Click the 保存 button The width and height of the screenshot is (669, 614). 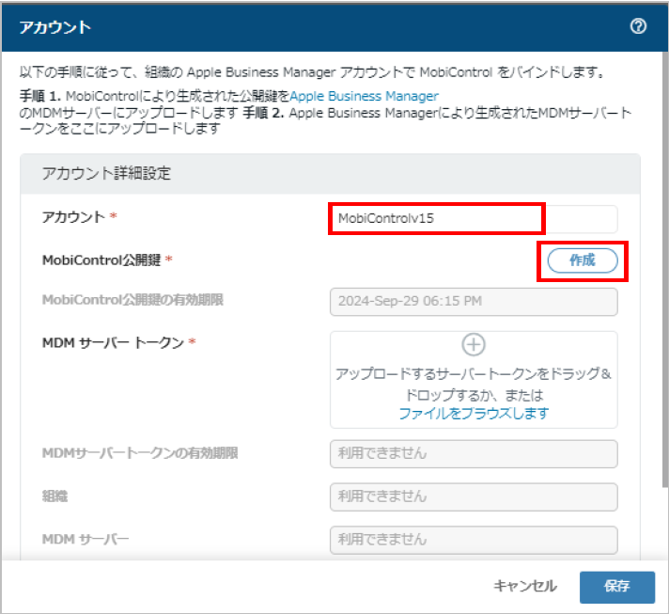tap(617, 587)
